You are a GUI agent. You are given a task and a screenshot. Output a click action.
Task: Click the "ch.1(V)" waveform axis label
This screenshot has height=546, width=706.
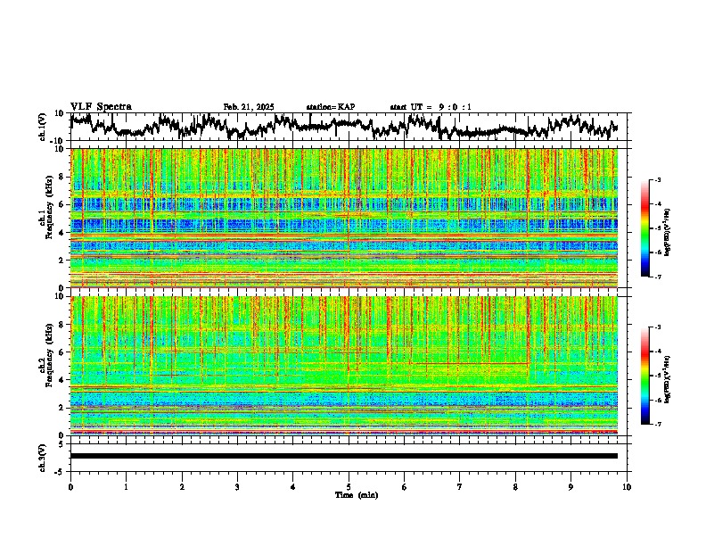tap(43, 127)
